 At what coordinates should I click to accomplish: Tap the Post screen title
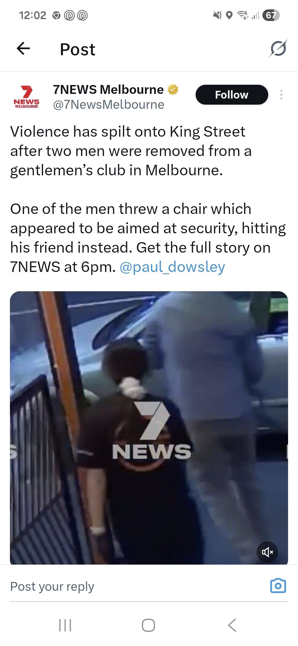pyautogui.click(x=78, y=49)
